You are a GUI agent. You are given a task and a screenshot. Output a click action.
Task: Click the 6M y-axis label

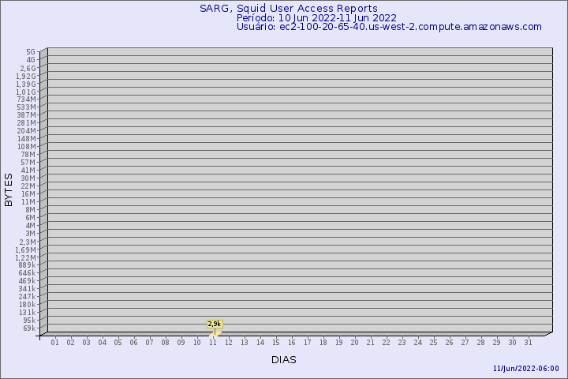coord(30,218)
